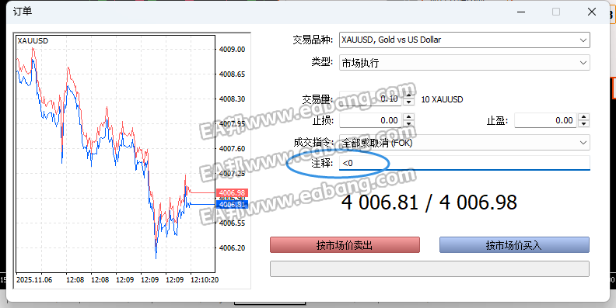Increase the 止盈 take profit value
This screenshot has width=616, height=308.
pyautogui.click(x=584, y=117)
